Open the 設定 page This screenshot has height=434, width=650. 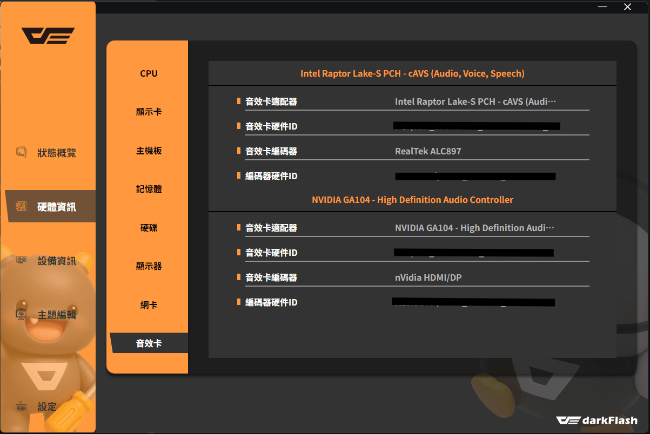tap(48, 406)
